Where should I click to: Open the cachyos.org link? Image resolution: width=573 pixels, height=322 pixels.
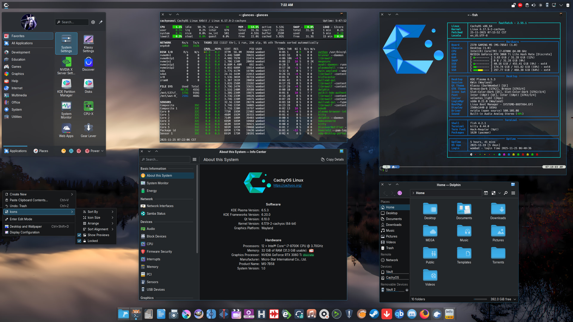pos(287,185)
